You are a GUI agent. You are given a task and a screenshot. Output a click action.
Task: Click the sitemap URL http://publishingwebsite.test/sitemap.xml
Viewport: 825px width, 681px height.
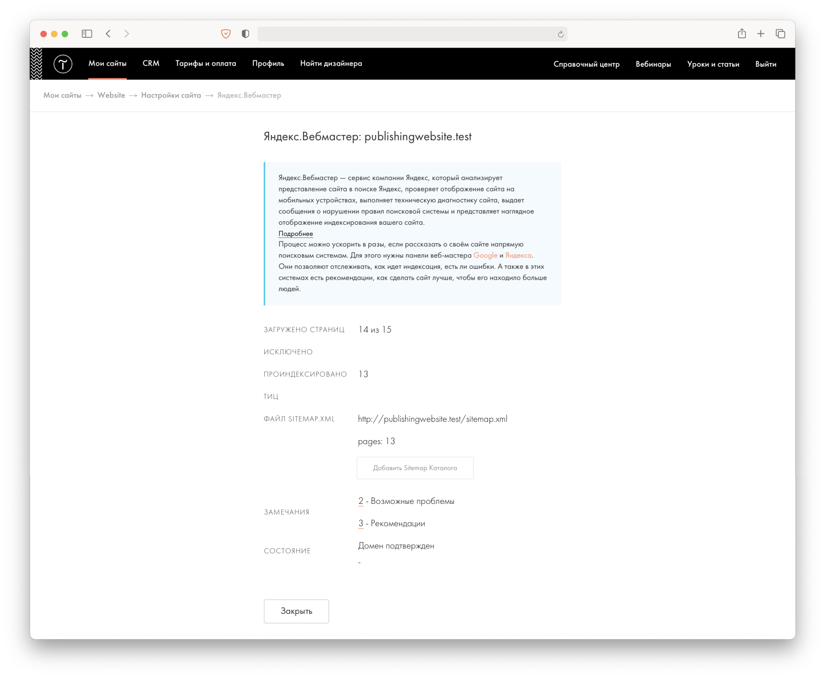pos(433,419)
